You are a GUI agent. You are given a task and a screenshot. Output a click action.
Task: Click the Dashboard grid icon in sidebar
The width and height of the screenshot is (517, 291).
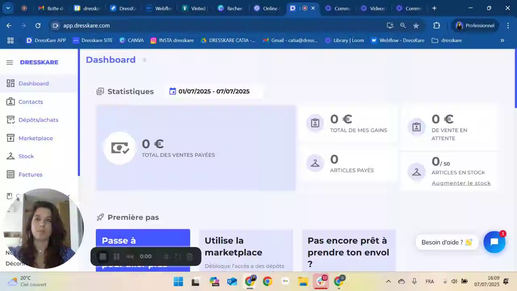(x=11, y=83)
